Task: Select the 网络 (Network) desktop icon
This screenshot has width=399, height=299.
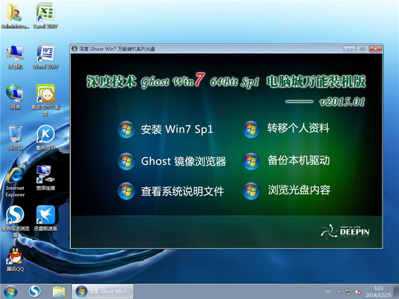Action: tap(15, 97)
